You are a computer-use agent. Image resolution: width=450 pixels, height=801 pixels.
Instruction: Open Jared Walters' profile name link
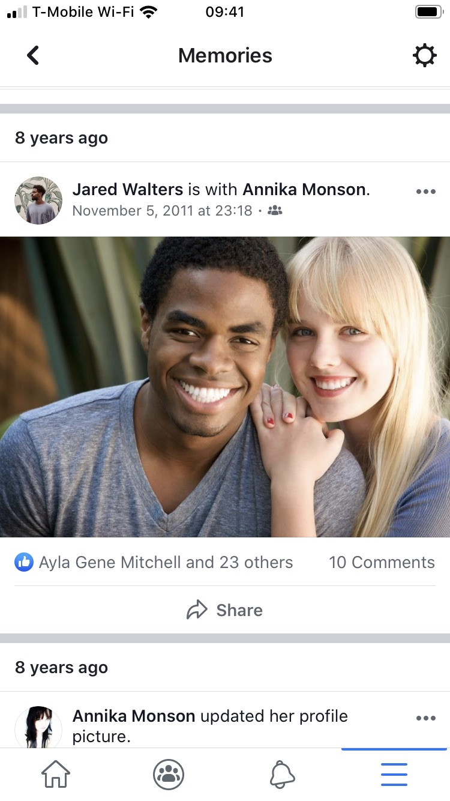(127, 190)
